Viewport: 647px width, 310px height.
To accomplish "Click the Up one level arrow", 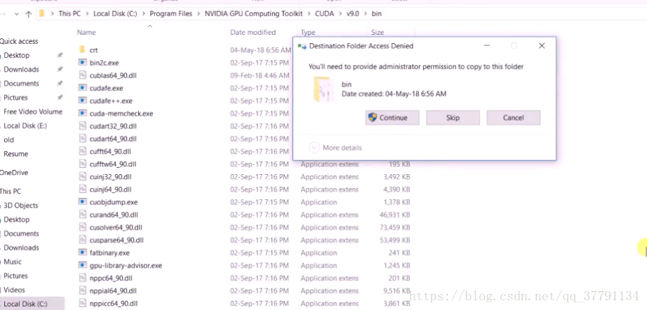I will 29,14.
